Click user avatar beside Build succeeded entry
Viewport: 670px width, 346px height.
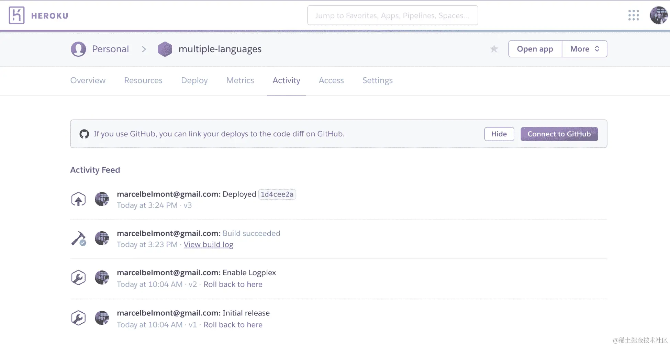click(102, 238)
